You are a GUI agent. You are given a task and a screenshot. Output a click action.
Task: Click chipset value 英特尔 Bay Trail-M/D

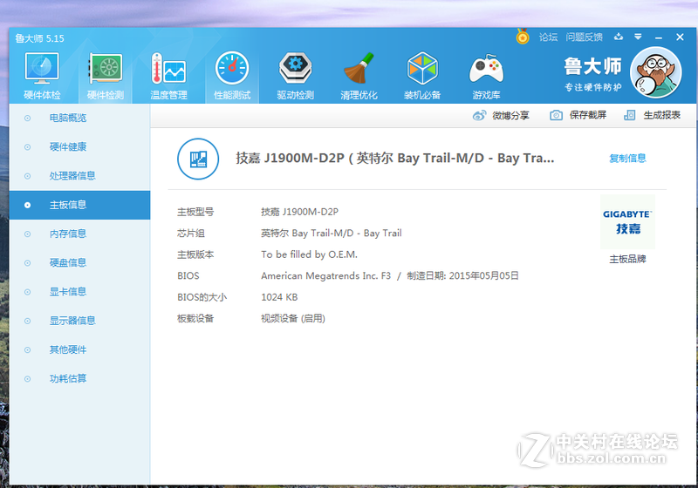point(332,234)
